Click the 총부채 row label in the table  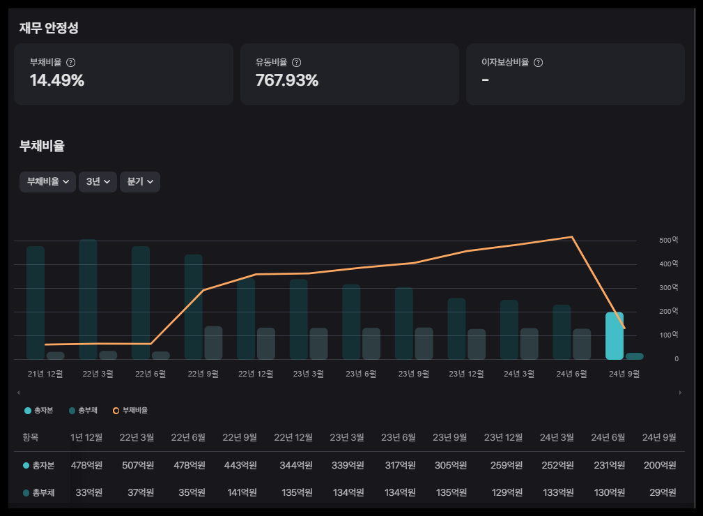[38, 492]
